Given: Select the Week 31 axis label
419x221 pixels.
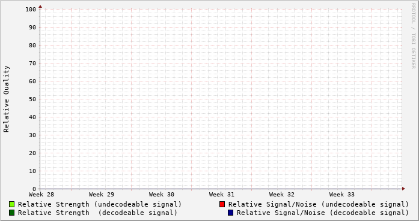Looking at the screenshot, I should (222, 195).
